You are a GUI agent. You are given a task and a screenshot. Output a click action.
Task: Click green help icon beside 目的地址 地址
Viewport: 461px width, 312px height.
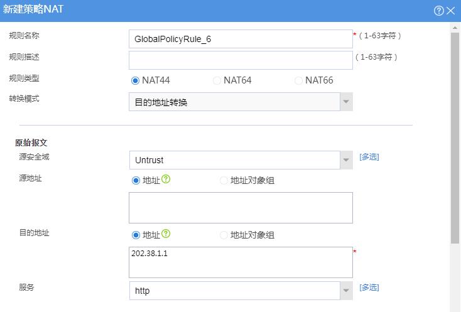pos(166,234)
